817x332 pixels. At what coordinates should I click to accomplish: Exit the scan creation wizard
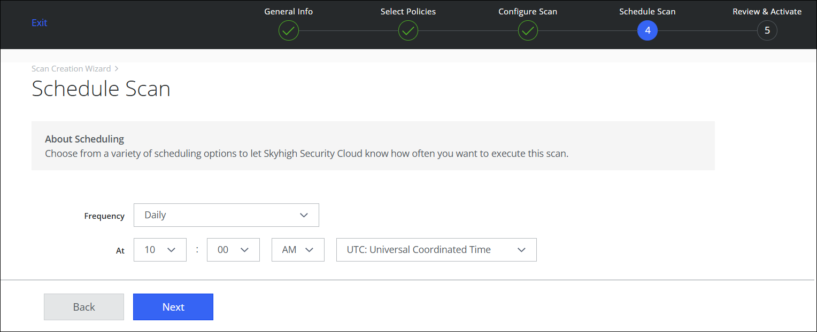(40, 23)
